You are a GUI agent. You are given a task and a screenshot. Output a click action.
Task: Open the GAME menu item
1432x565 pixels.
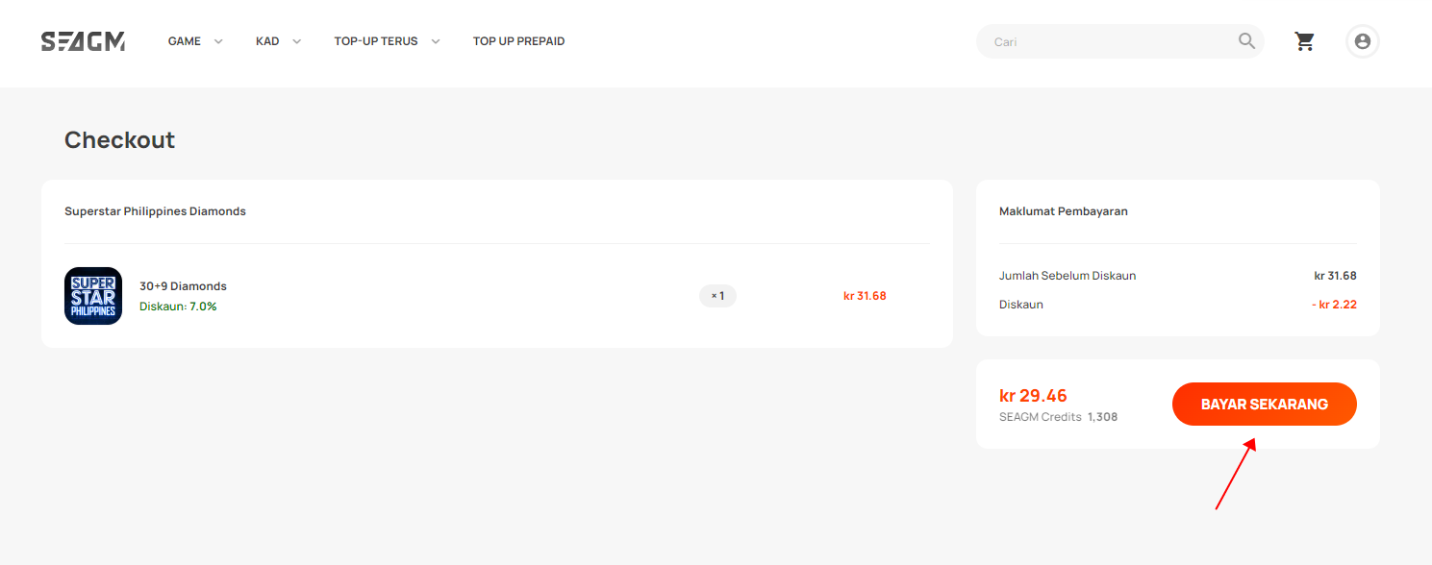[185, 41]
